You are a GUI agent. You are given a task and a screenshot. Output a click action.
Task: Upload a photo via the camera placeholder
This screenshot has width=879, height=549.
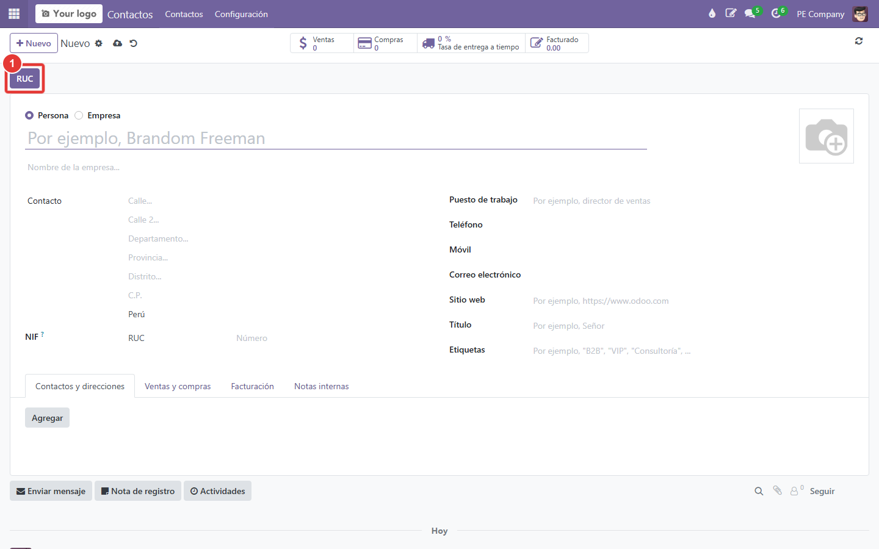click(827, 136)
